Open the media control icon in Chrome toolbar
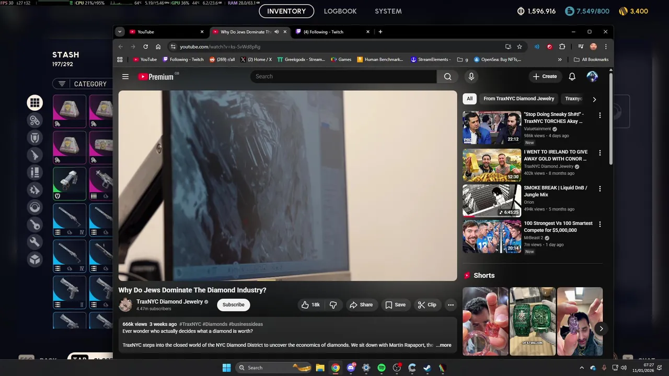 [x=581, y=46]
